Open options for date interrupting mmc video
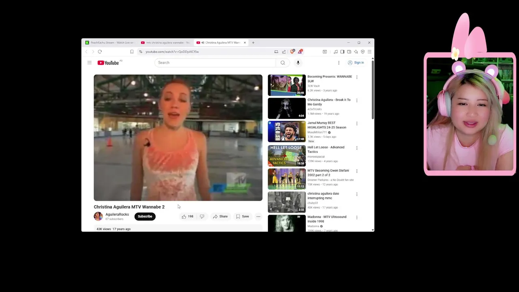519x292 pixels. (x=357, y=194)
